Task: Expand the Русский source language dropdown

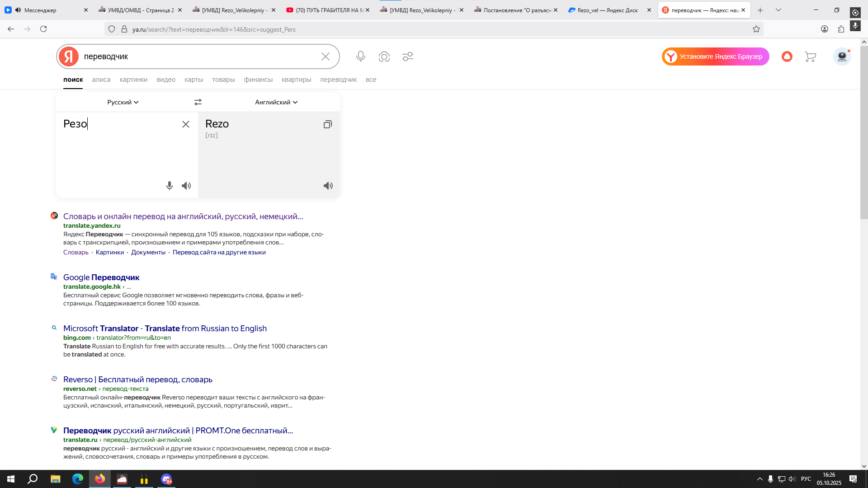Action: (x=123, y=102)
